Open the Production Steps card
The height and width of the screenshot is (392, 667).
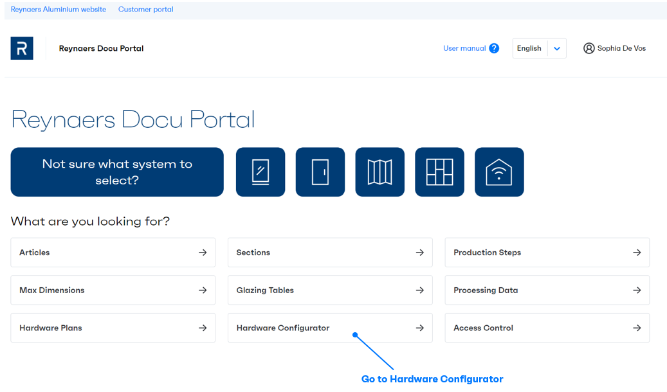click(547, 253)
